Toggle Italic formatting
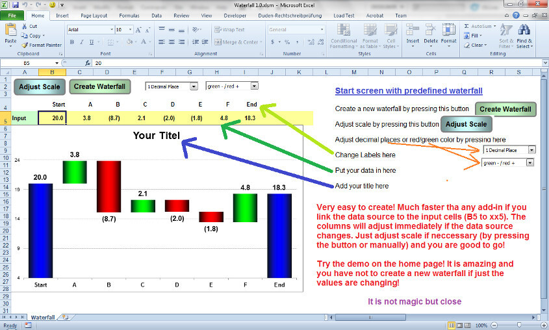 pyautogui.click(x=82, y=42)
